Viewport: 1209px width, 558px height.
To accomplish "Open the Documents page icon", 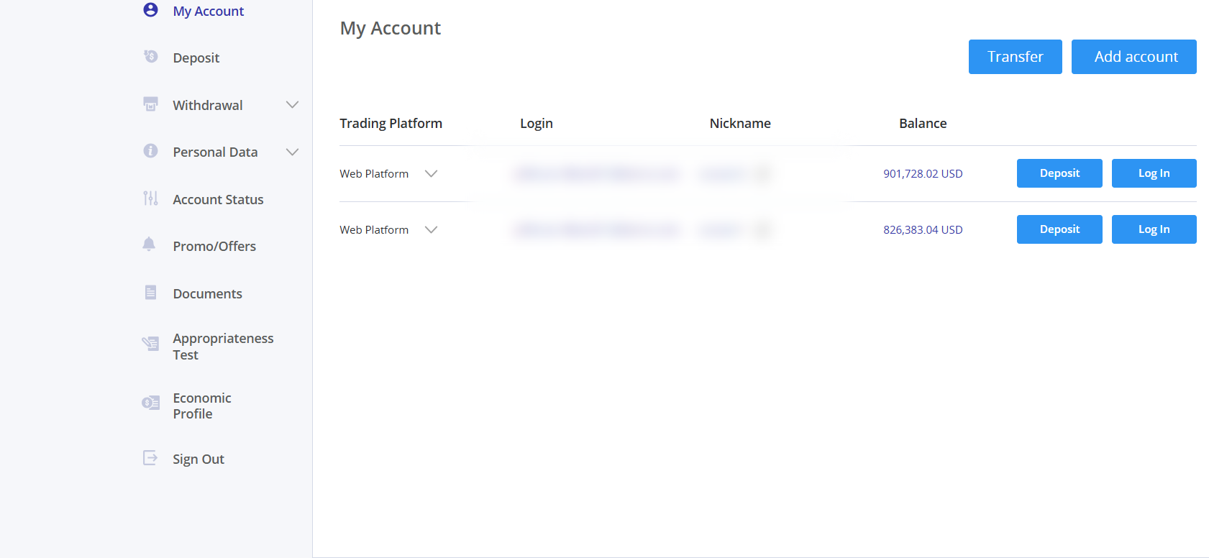I will tap(150, 293).
